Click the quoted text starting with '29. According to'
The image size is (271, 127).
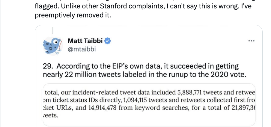click(144, 70)
